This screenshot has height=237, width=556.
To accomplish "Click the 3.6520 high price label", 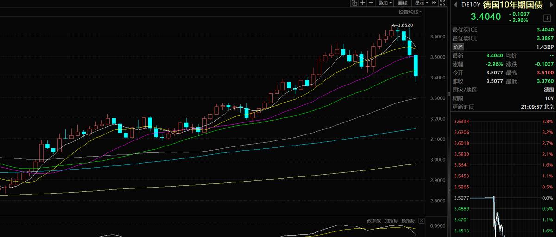I will tap(405, 25).
